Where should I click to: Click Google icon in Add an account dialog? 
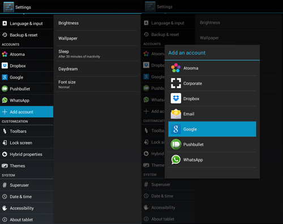pyautogui.click(x=176, y=129)
